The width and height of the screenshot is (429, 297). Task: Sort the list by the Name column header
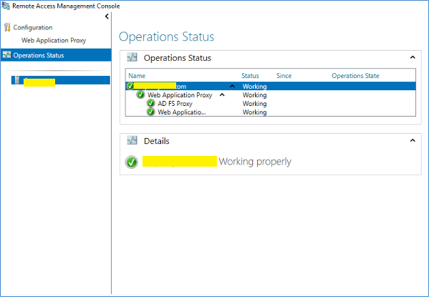[x=137, y=76]
